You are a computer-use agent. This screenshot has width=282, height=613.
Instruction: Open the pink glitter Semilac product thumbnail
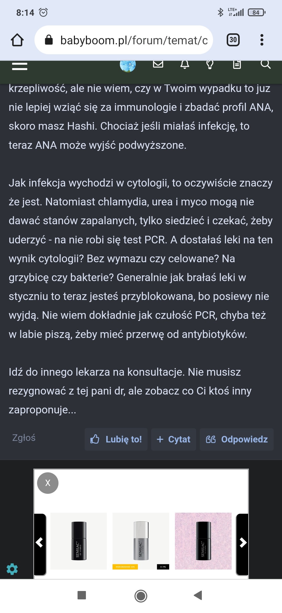click(203, 541)
